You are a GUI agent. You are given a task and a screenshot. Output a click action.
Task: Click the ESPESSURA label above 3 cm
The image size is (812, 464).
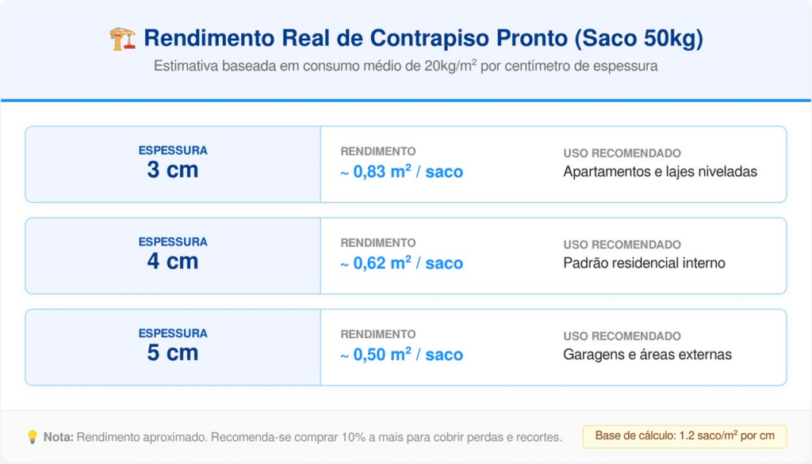[x=173, y=150]
